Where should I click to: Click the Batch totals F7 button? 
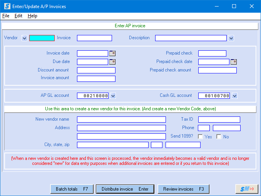72,189
